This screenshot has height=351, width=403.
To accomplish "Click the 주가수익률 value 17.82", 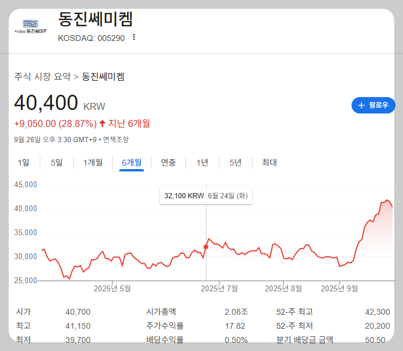I will [x=235, y=326].
